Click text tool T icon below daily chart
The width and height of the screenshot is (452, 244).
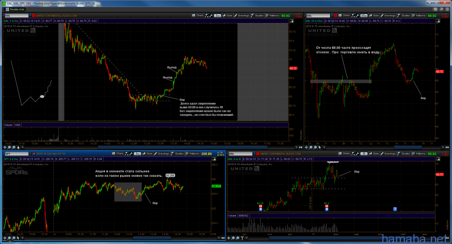point(242,238)
